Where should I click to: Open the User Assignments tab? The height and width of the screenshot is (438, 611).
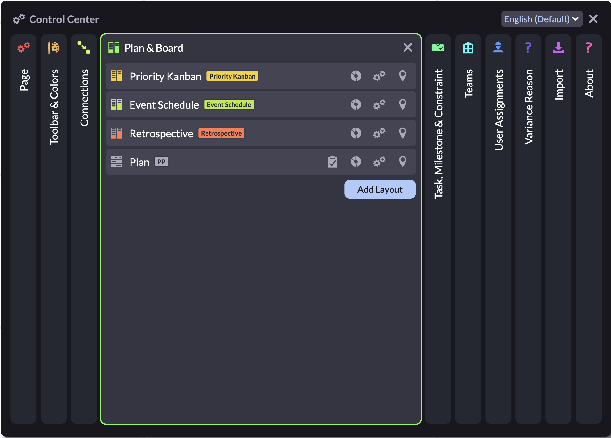click(498, 229)
